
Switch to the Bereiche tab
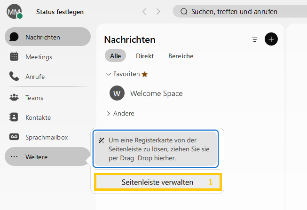[x=181, y=56]
